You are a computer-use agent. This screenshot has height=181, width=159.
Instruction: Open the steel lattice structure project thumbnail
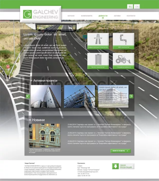tap(79, 96)
